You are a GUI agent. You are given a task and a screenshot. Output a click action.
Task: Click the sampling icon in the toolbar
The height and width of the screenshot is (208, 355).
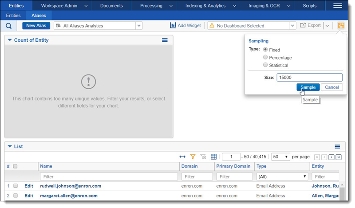click(x=341, y=26)
